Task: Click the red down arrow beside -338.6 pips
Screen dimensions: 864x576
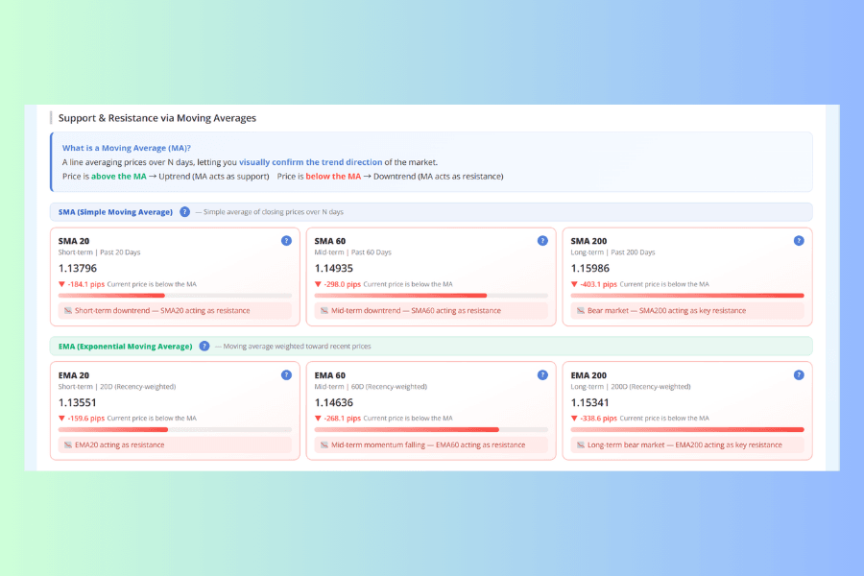Action: click(x=574, y=419)
